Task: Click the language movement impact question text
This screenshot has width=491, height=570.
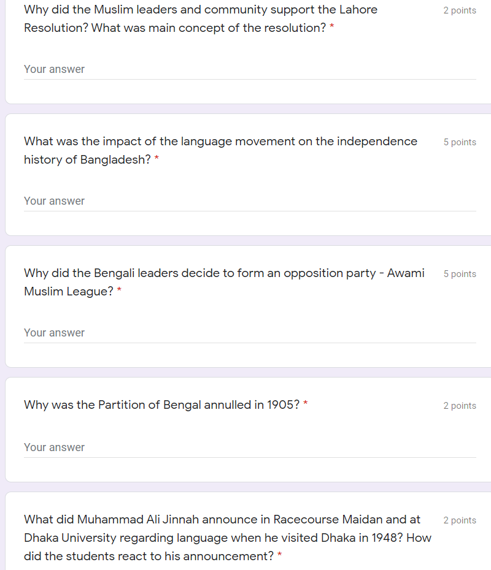Action: click(220, 150)
